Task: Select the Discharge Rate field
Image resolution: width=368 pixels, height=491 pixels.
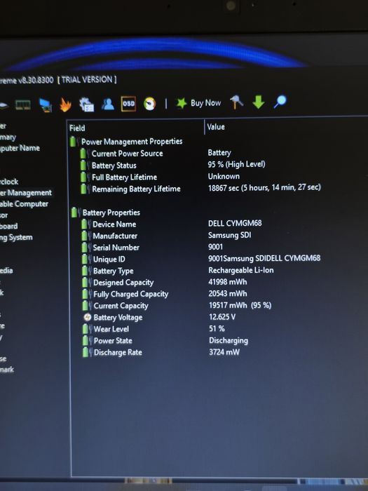Action: pos(118,352)
